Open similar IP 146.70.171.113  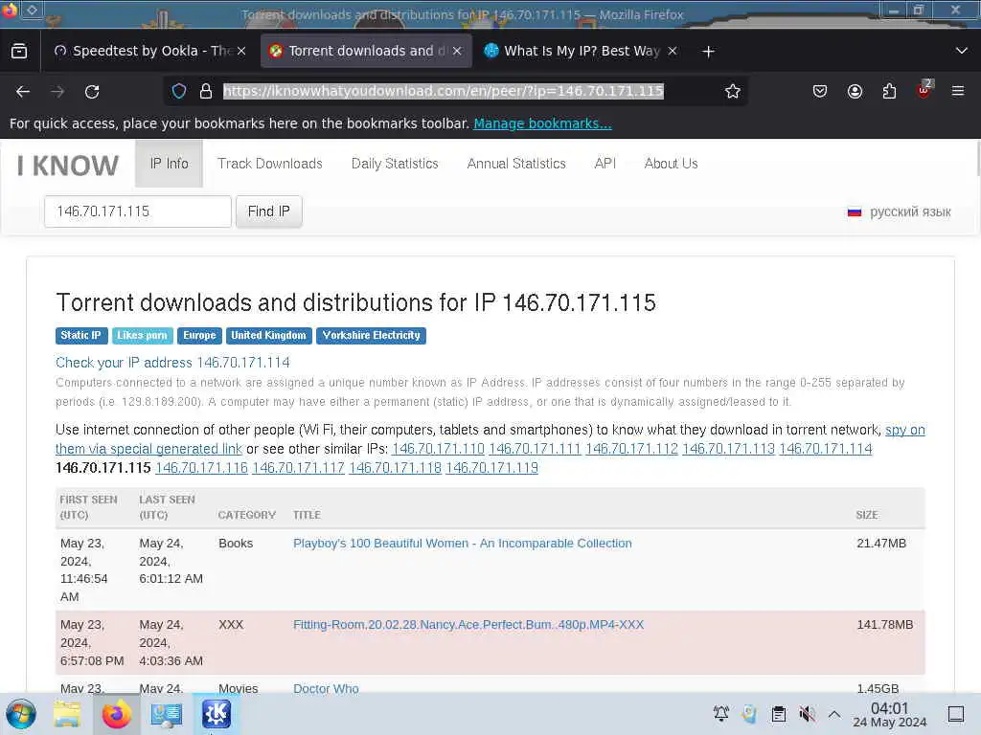point(728,449)
